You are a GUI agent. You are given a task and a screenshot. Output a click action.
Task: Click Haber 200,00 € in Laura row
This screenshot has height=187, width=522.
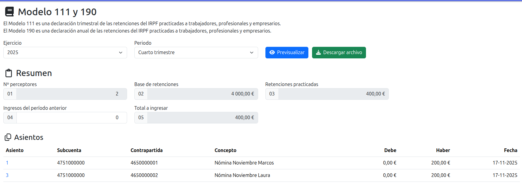pos(440,175)
